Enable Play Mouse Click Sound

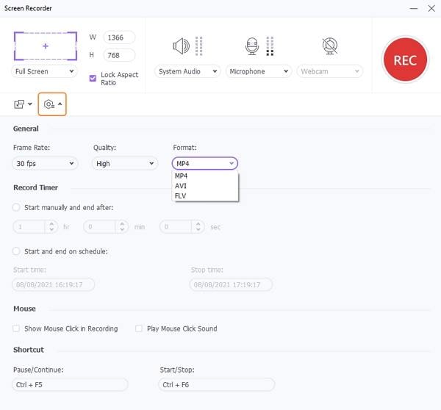[139, 328]
